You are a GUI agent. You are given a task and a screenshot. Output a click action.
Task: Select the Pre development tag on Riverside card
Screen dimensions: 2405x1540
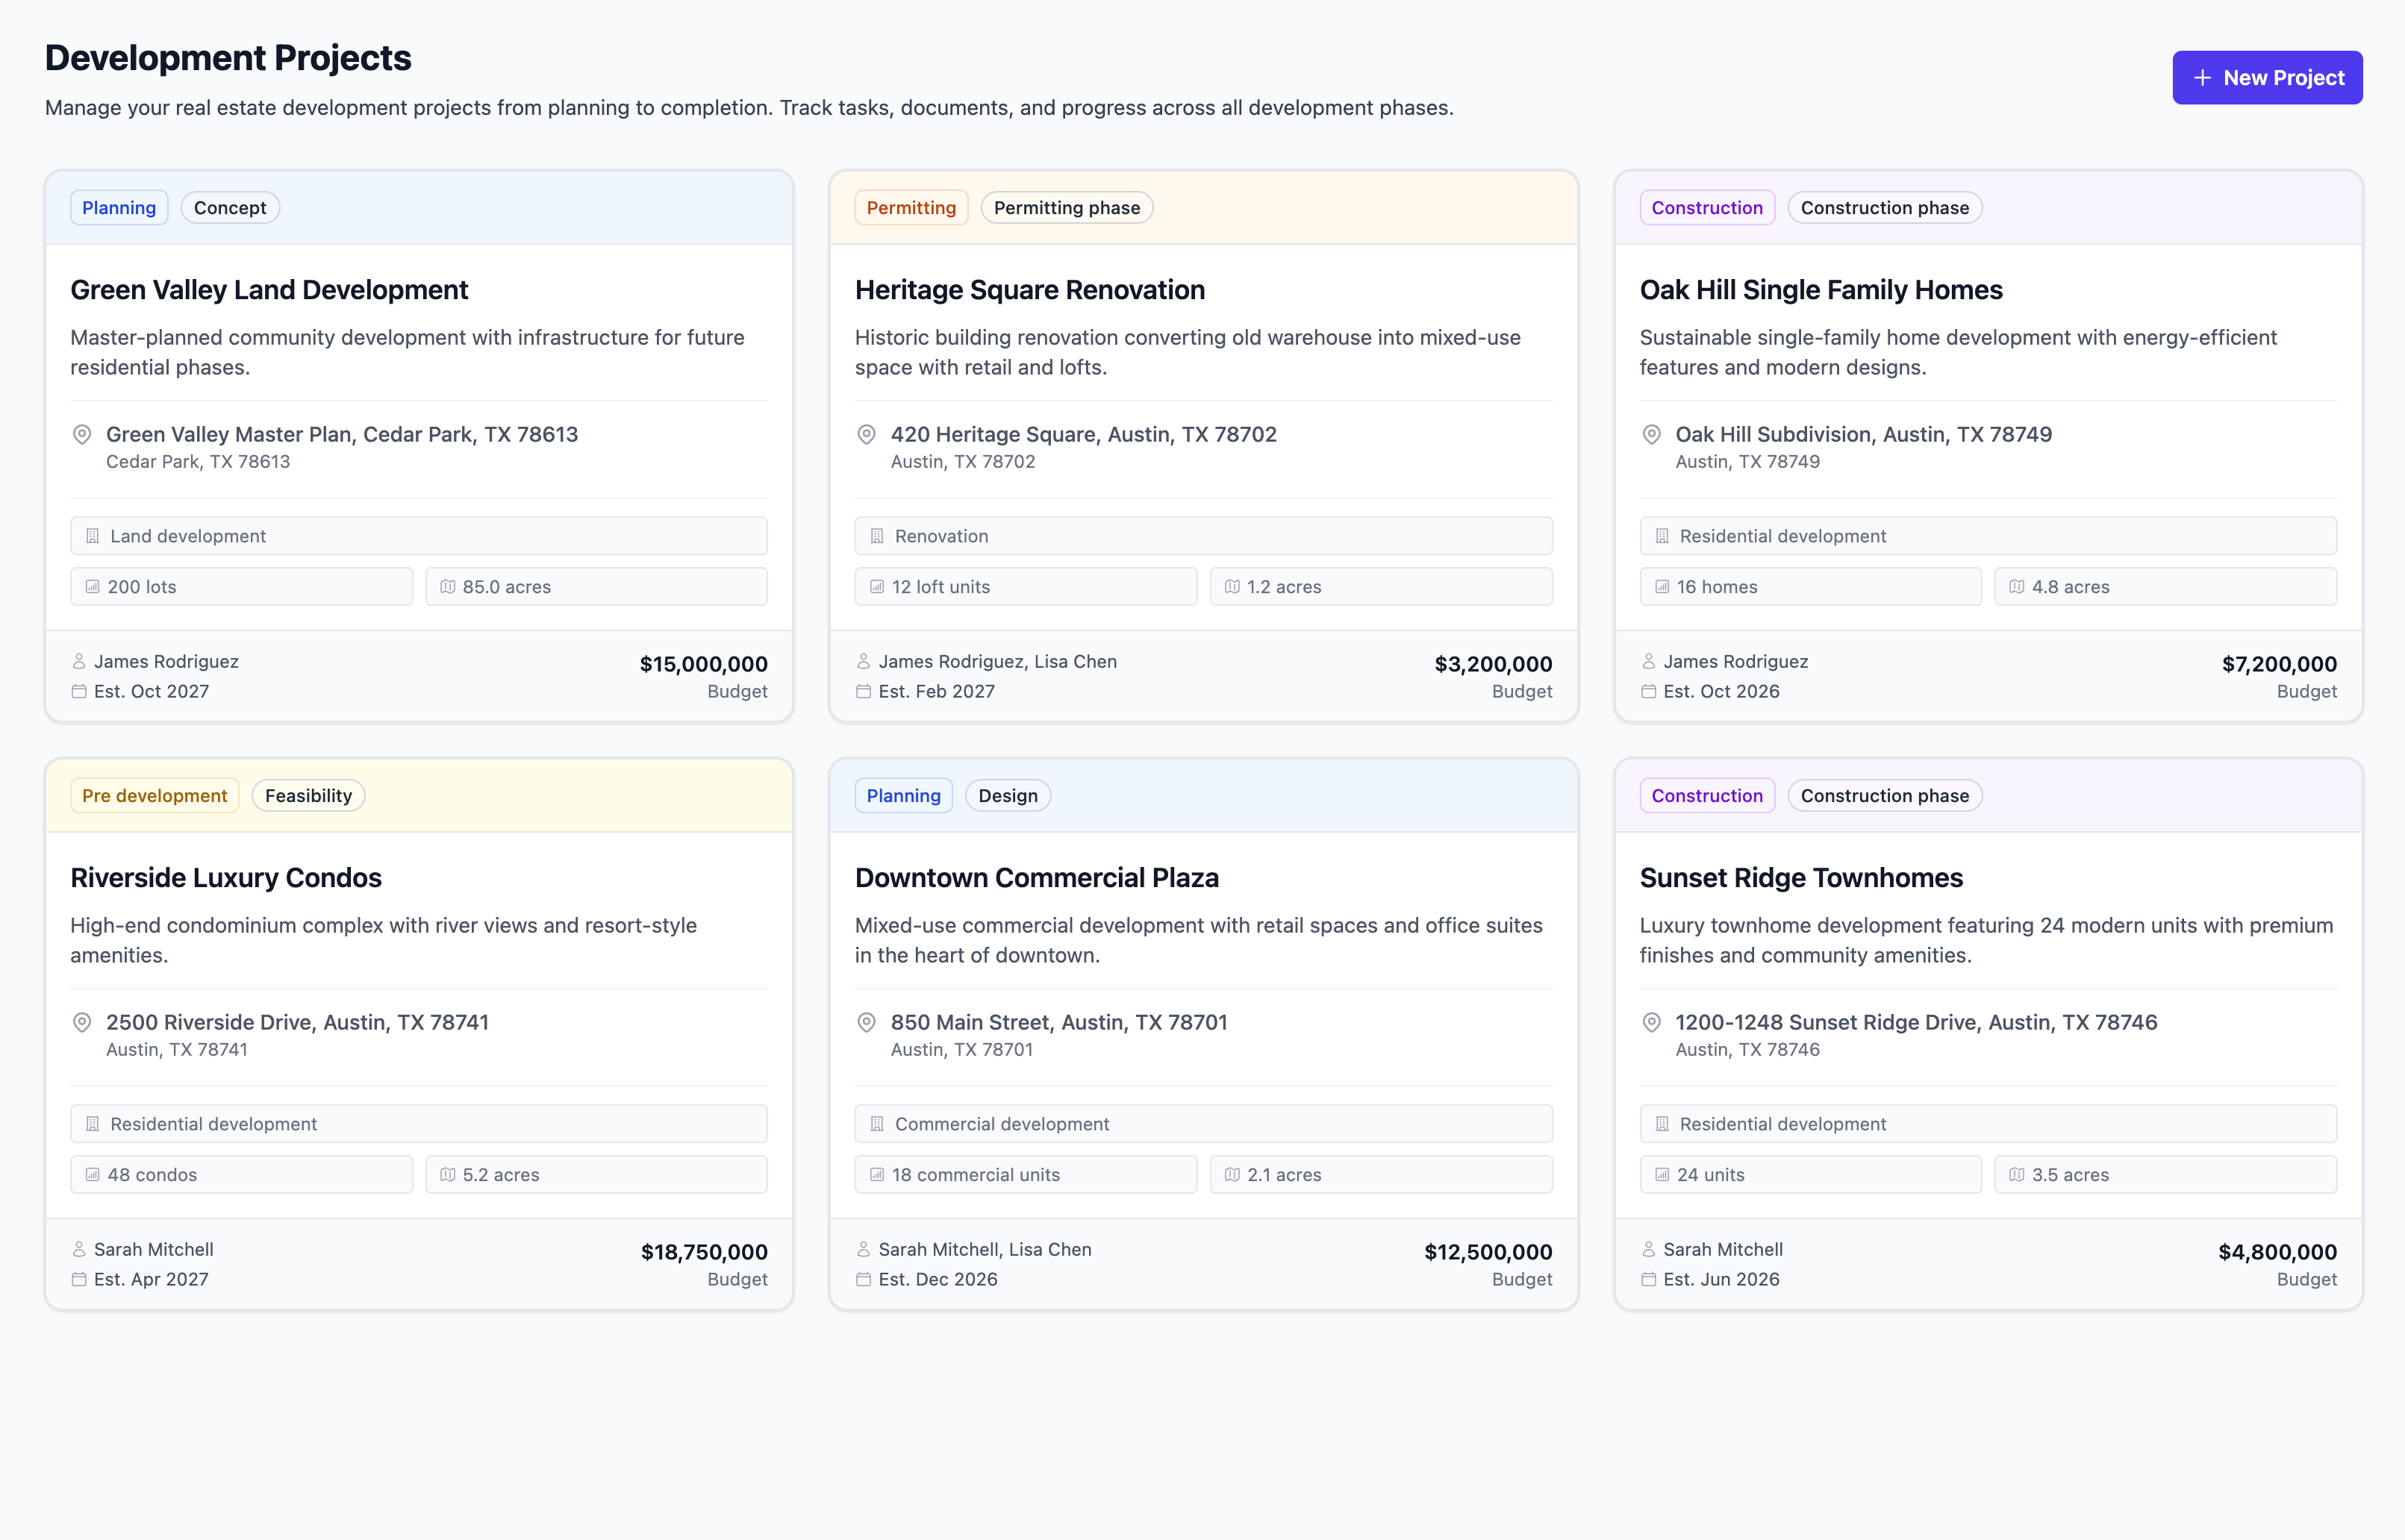click(154, 795)
